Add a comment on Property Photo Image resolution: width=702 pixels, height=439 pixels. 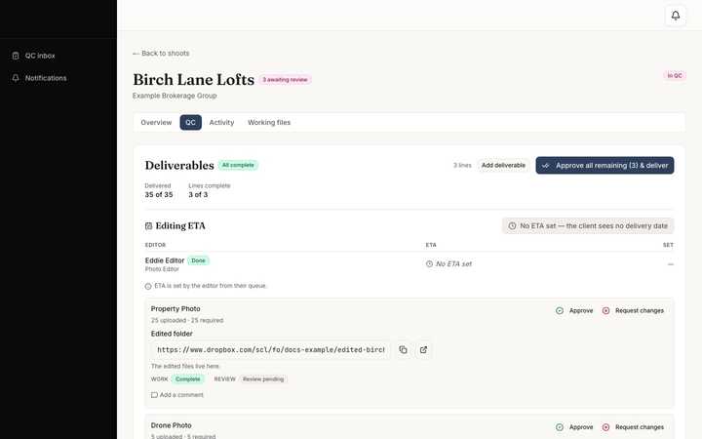tap(177, 395)
